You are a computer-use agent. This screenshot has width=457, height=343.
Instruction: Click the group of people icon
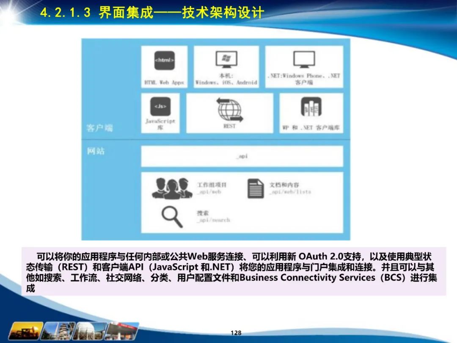pos(172,188)
